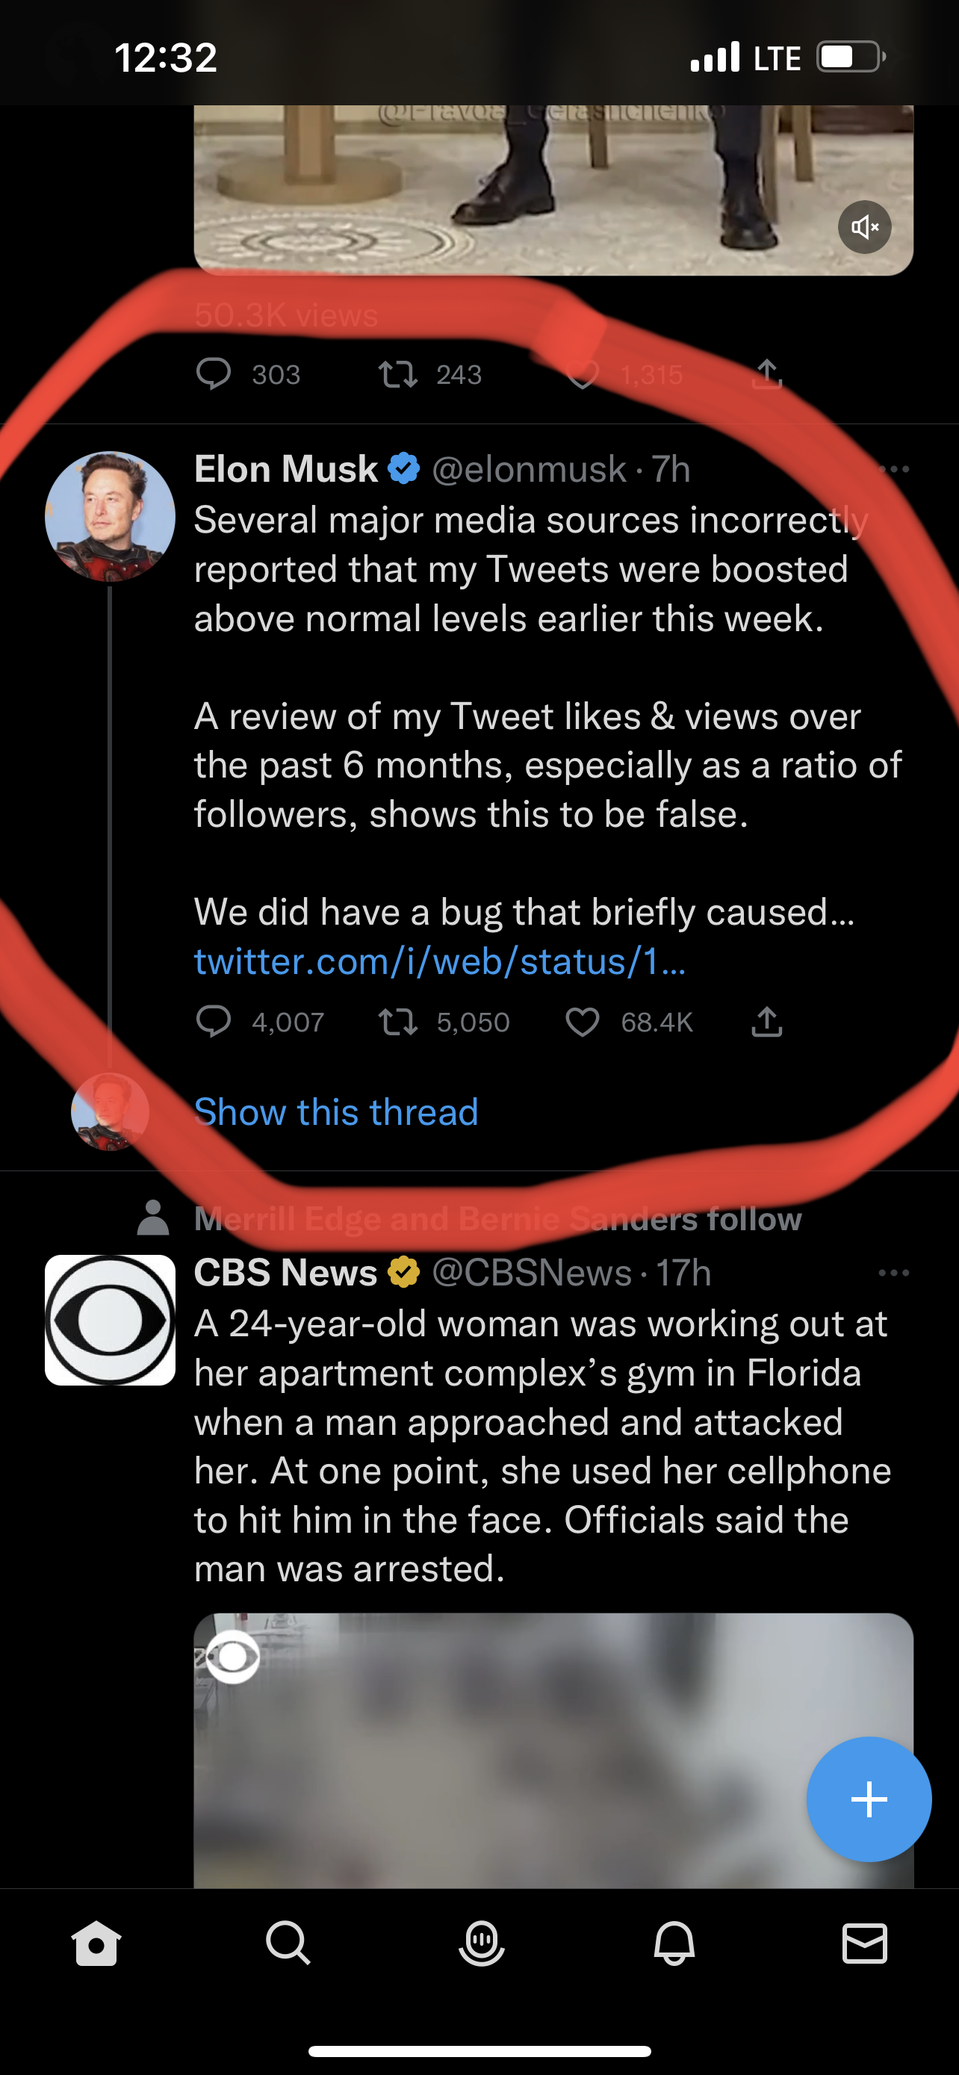The height and width of the screenshot is (2075, 959).
Task: Retweet Elon Musk's tweet
Action: coord(398,1021)
